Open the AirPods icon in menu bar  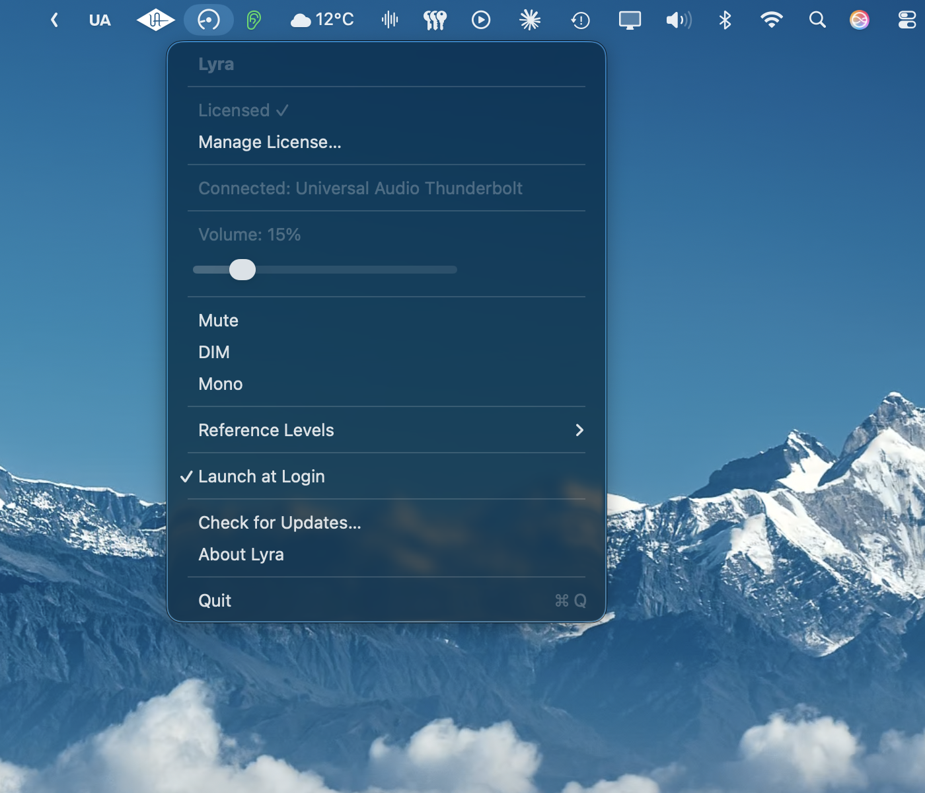pos(435,20)
